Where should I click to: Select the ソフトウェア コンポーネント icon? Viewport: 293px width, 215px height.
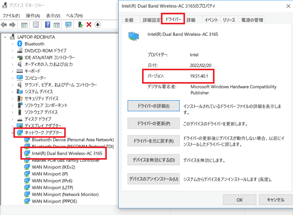point(20,105)
